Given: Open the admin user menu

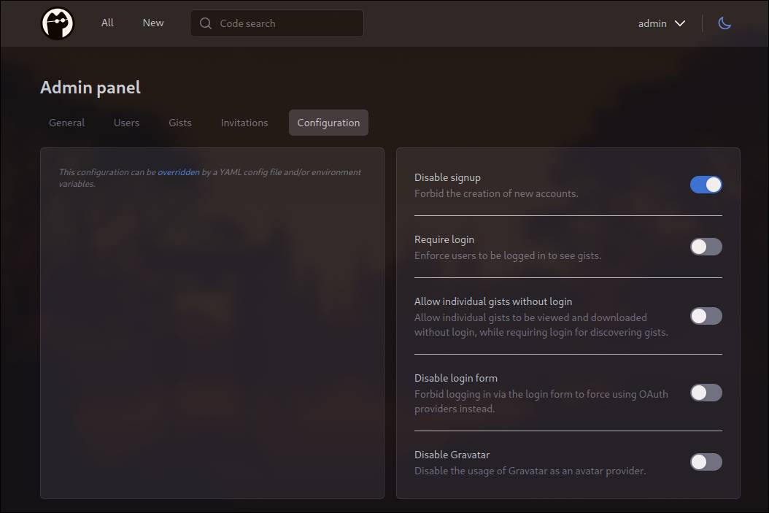Looking at the screenshot, I should [661, 23].
